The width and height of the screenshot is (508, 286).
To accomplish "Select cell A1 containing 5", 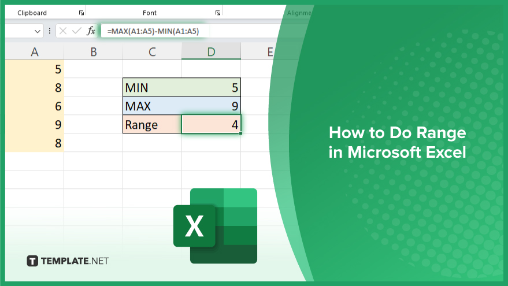I will [34, 69].
